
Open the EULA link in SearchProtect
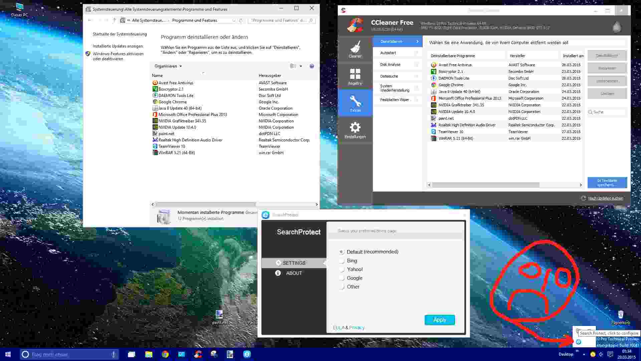pos(339,328)
